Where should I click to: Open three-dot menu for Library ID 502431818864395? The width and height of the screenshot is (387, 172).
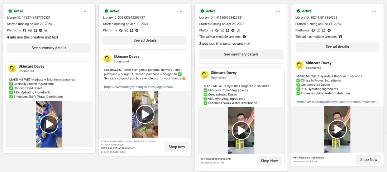click(374, 11)
